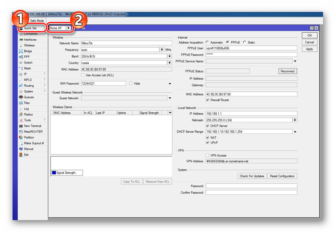Open the Queues sidebar icon

(21, 97)
